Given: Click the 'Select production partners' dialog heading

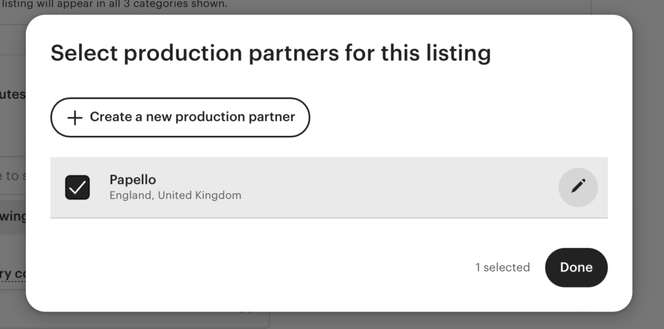Looking at the screenshot, I should (x=270, y=53).
